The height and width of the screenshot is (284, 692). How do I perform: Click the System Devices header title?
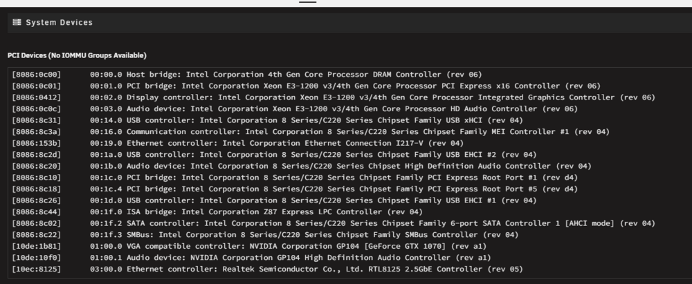59,23
